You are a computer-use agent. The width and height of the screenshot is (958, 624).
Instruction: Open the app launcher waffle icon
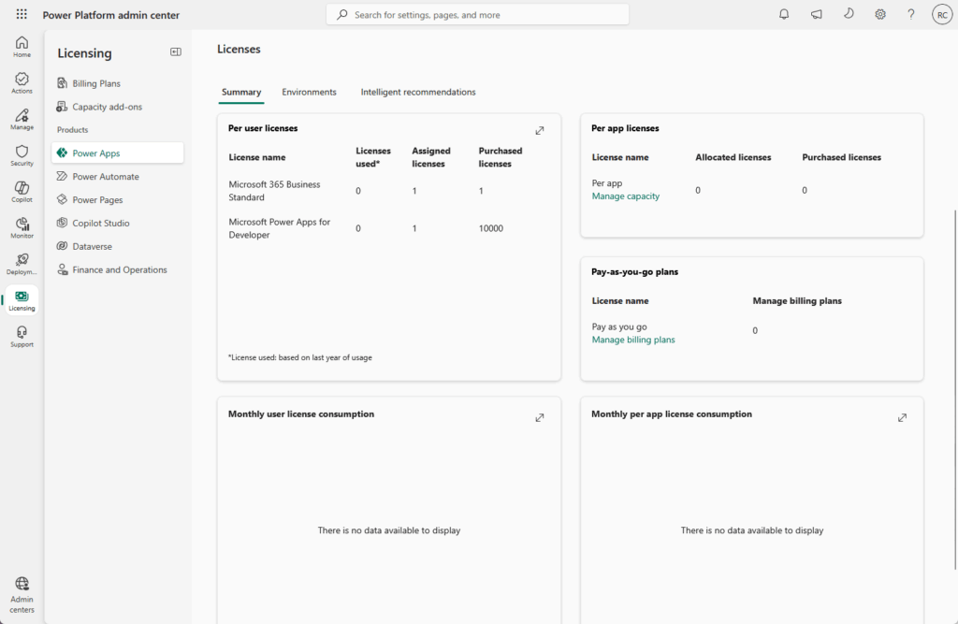pyautogui.click(x=22, y=14)
